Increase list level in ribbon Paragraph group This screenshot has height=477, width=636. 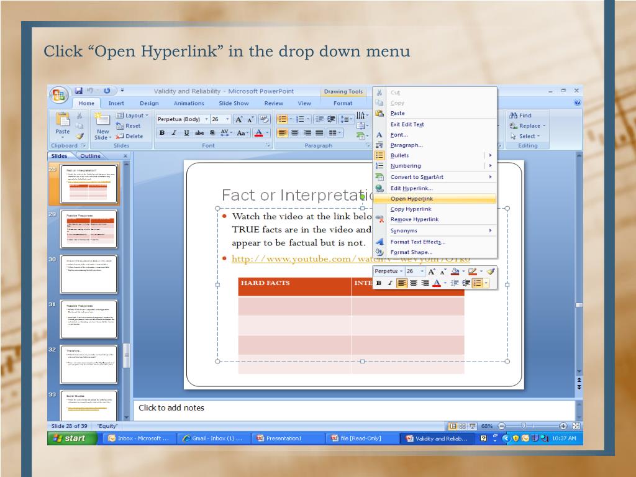click(332, 119)
